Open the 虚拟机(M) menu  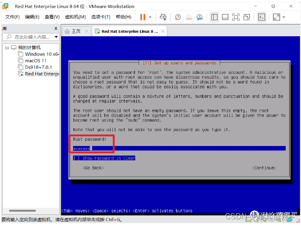click(75, 17)
